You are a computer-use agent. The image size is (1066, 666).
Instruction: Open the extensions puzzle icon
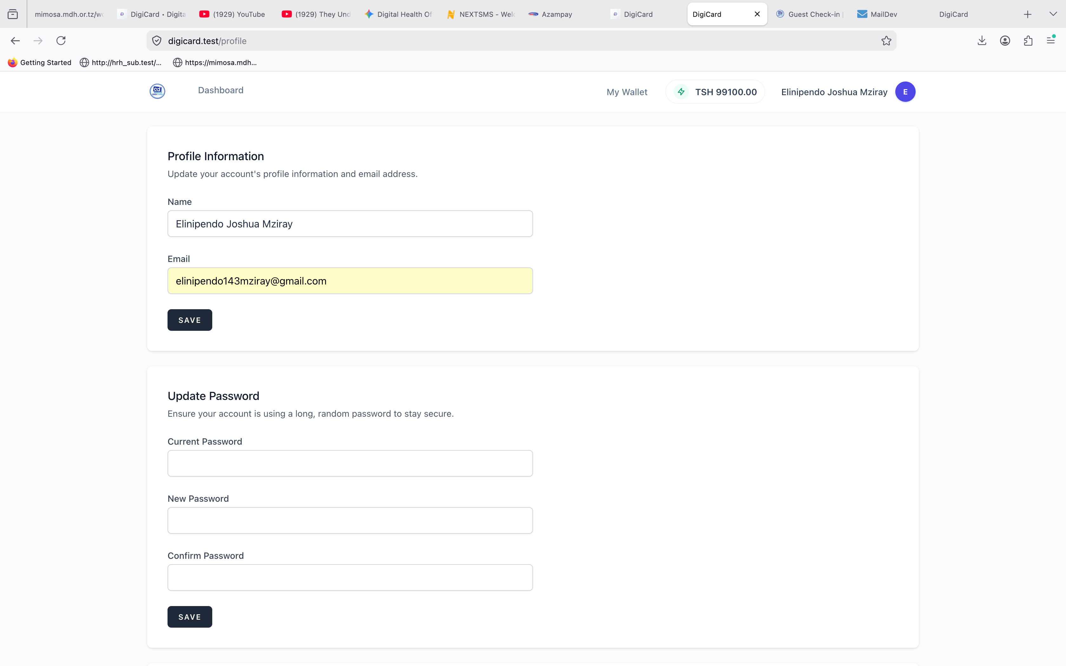pos(1028,41)
